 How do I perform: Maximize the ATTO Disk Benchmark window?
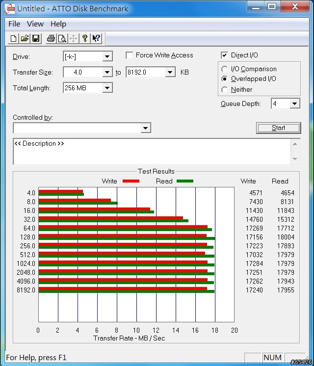click(272, 7)
